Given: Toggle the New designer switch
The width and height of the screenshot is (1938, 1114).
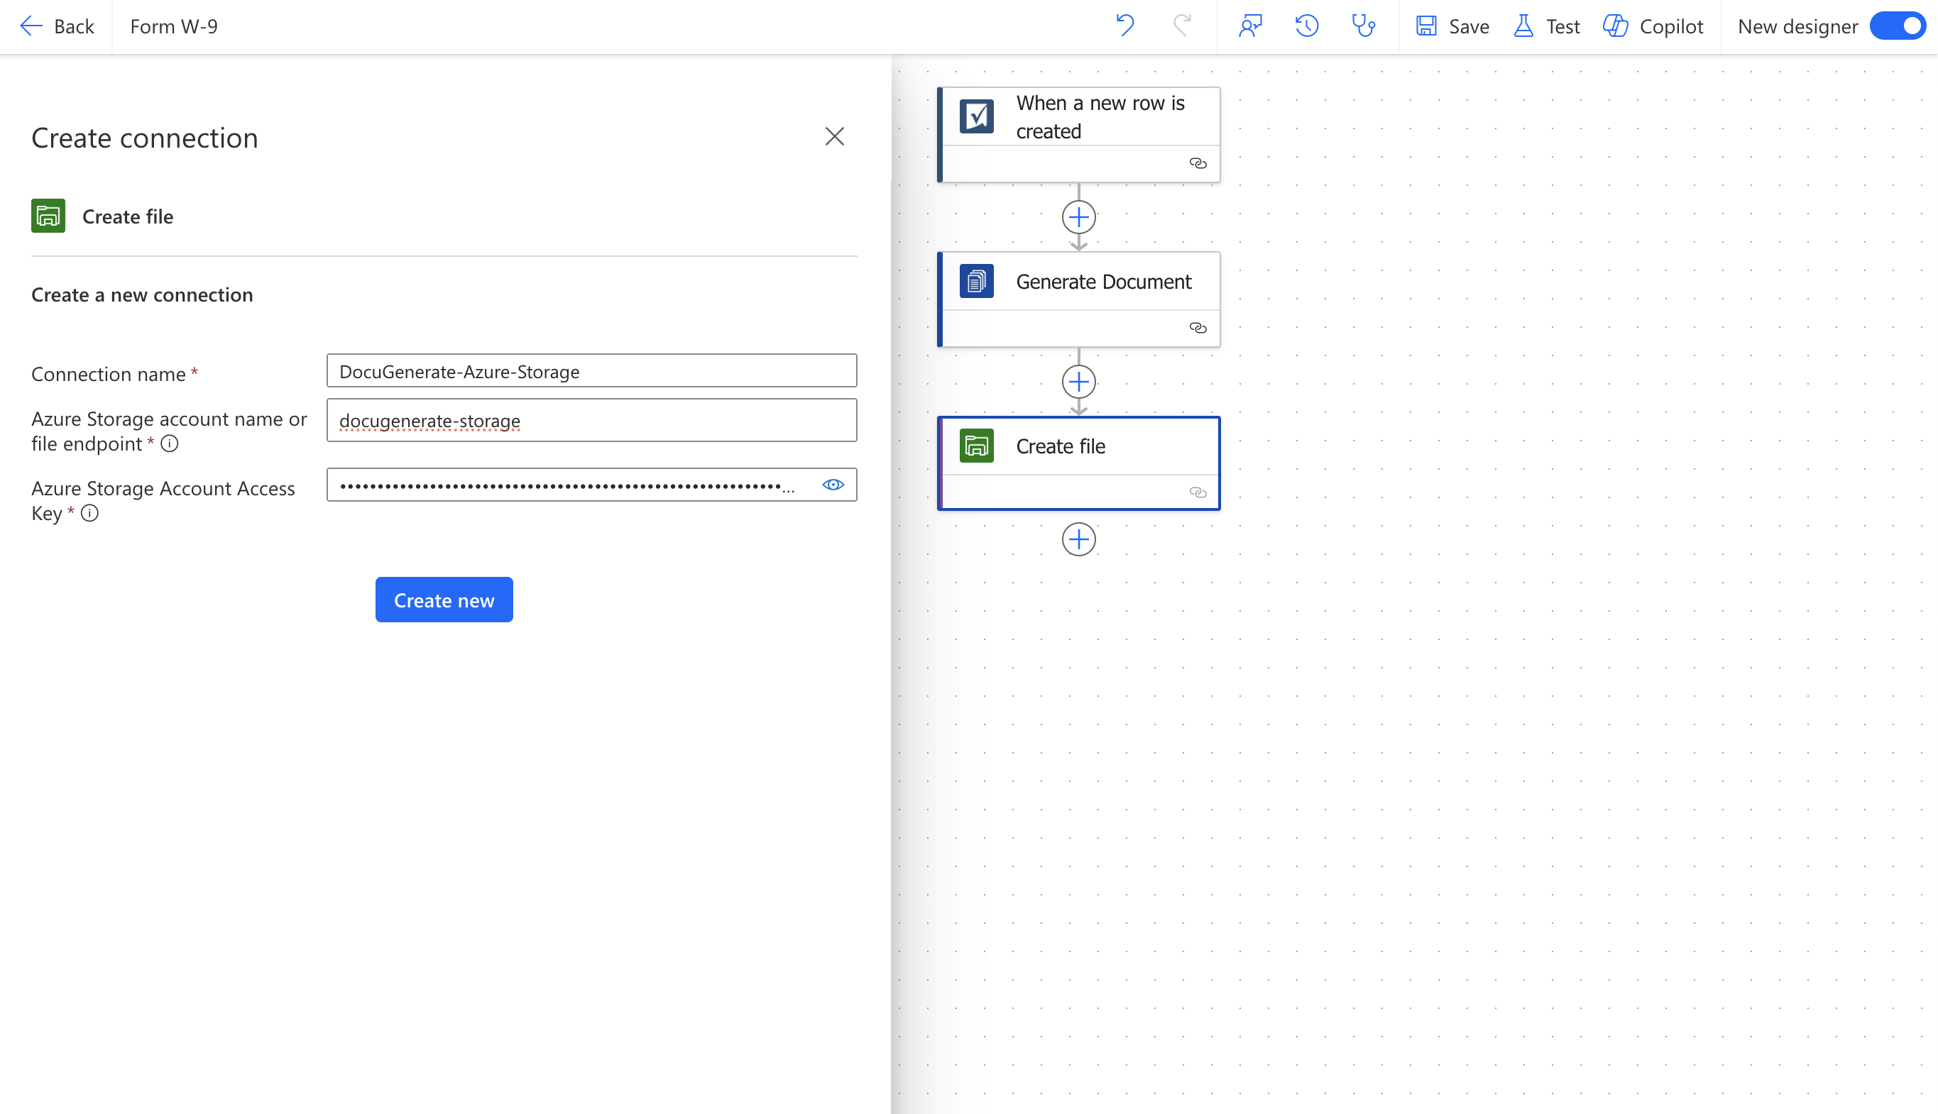Looking at the screenshot, I should click(x=1898, y=26).
